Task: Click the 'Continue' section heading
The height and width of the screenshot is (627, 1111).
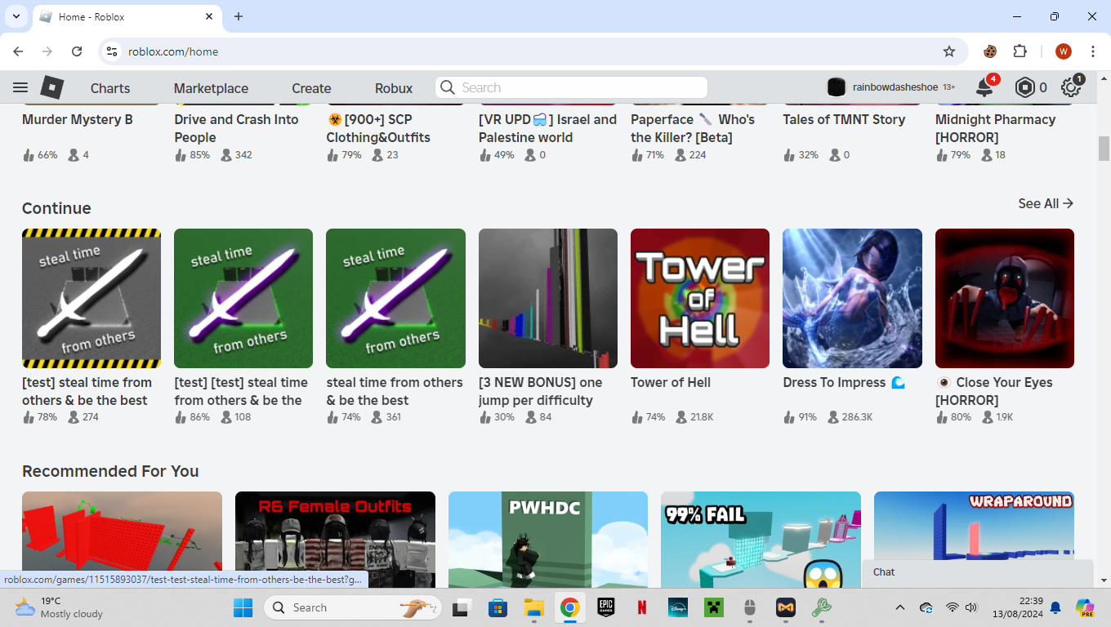Action: click(56, 208)
